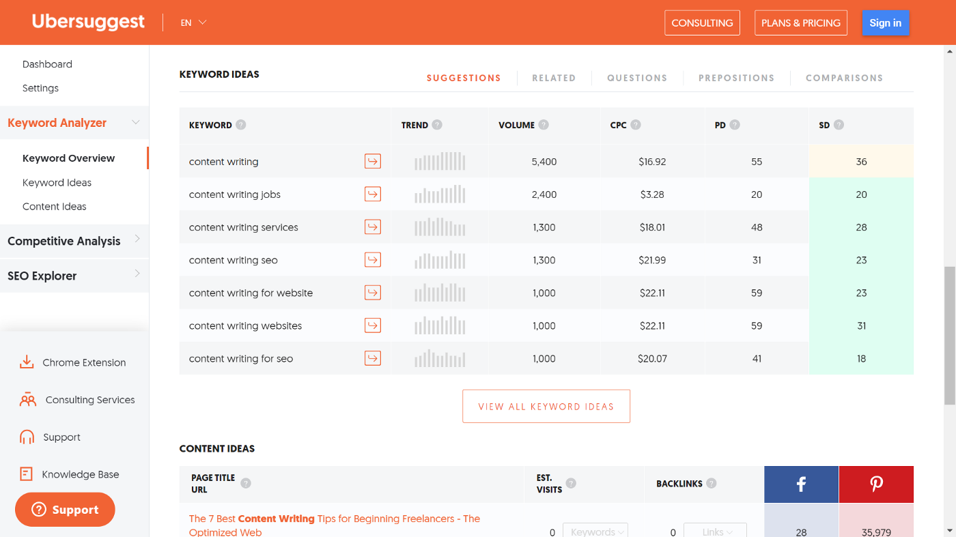Open arrow icon for 'content writing for seo'

(372, 358)
